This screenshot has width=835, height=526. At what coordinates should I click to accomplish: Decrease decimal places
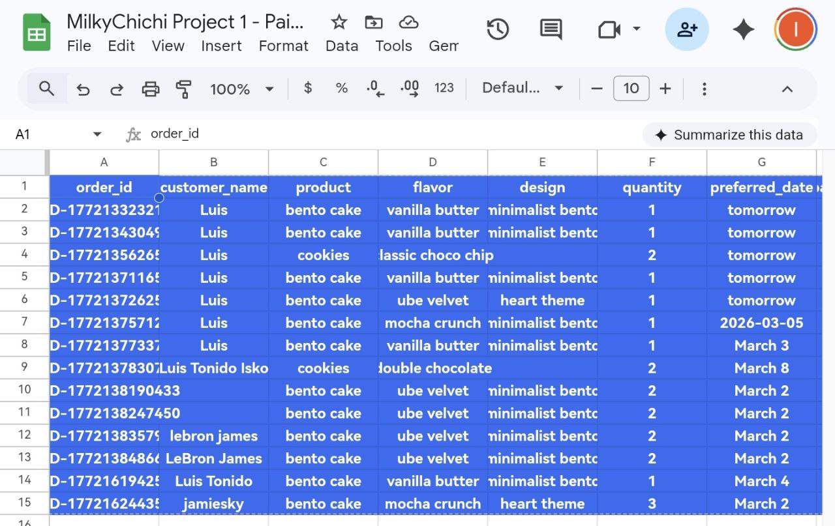click(x=374, y=88)
